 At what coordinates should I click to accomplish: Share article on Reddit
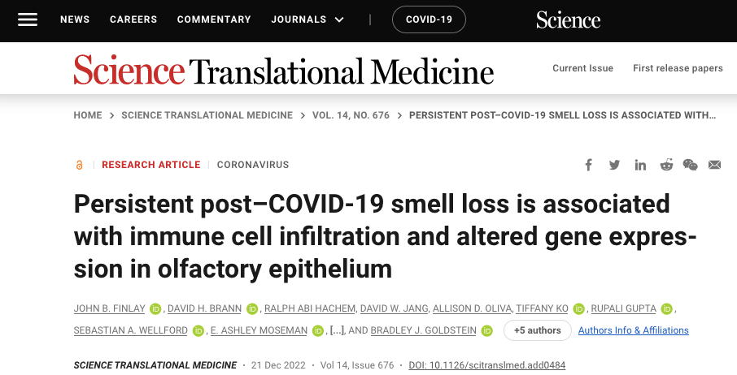coord(666,165)
